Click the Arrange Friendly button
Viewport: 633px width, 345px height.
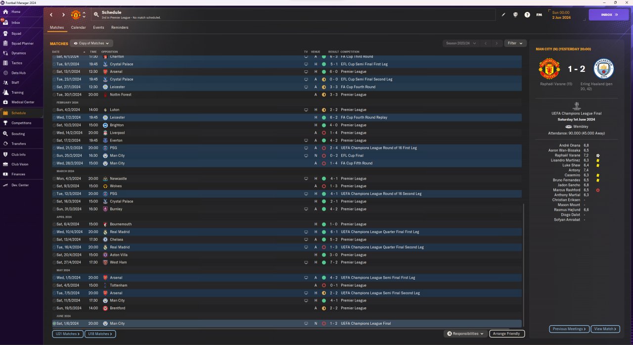click(x=507, y=334)
